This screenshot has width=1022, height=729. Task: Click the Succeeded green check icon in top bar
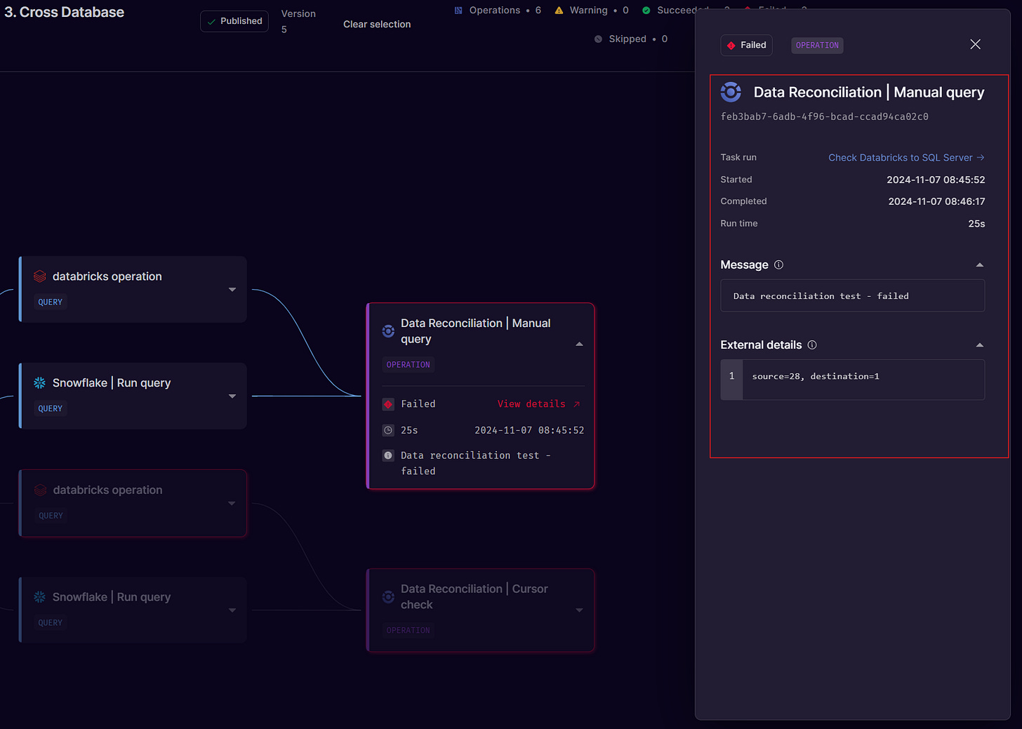(x=646, y=11)
